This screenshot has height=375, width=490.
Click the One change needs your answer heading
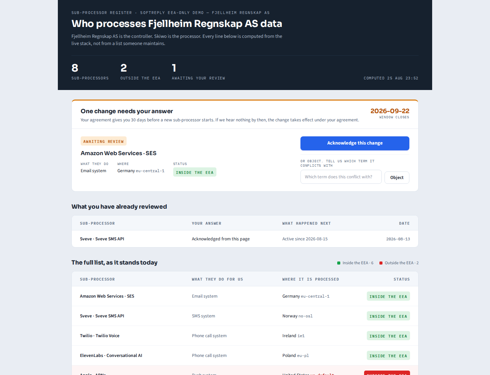127,111
